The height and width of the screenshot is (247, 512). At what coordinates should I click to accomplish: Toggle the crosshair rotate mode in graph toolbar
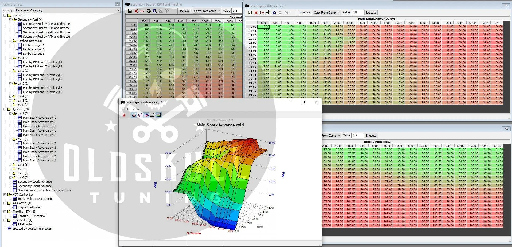[x=134, y=115]
